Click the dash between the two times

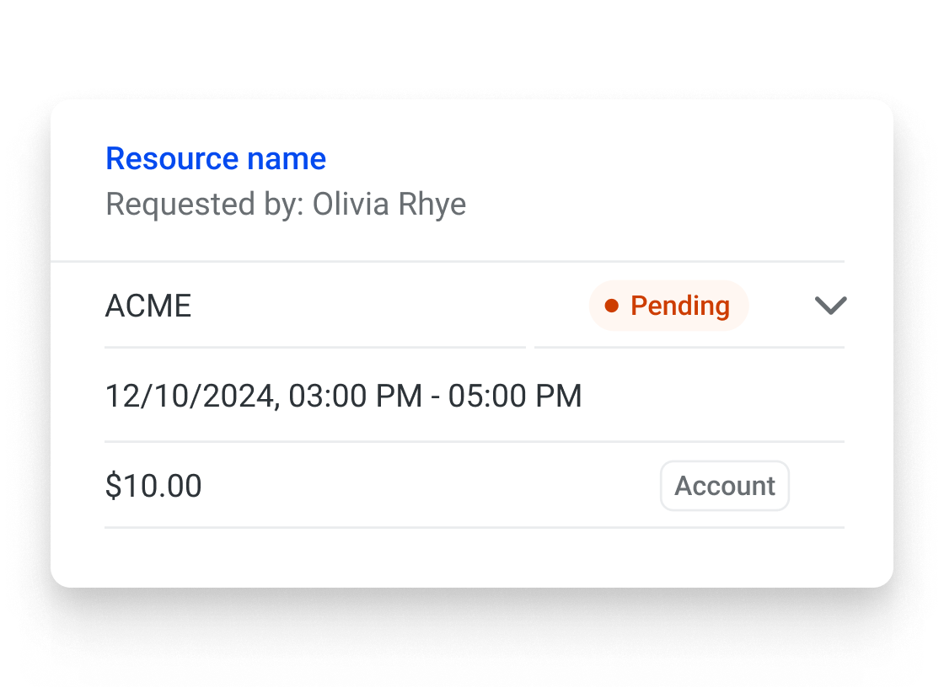coord(435,397)
